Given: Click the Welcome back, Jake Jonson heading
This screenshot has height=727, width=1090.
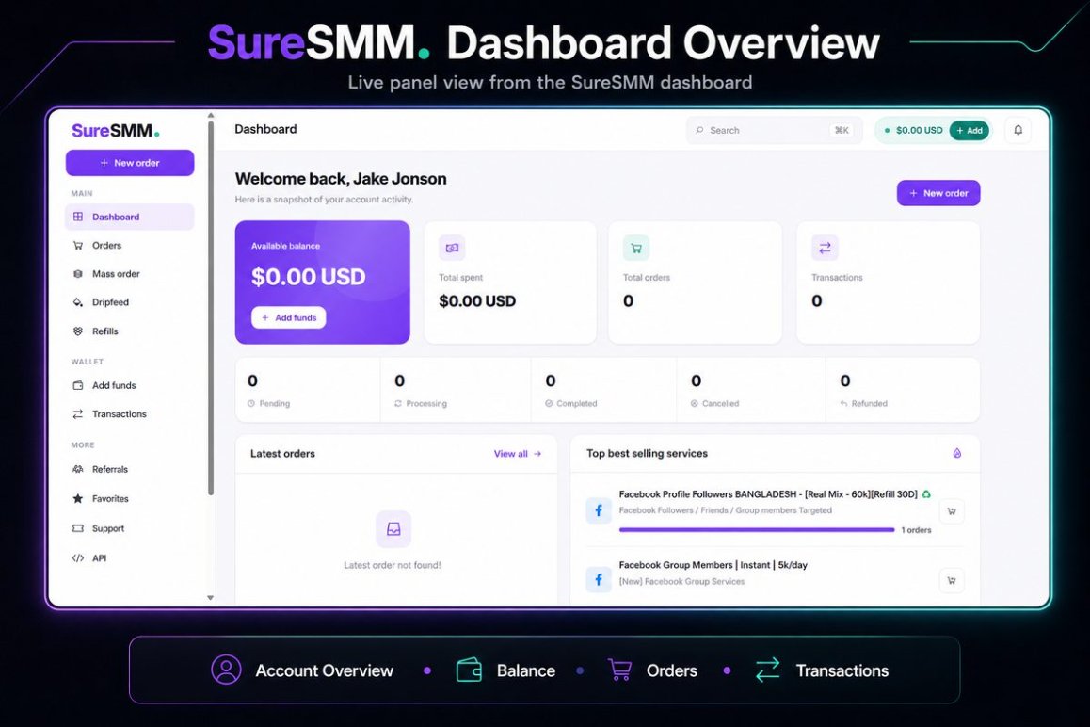Looking at the screenshot, I should 341,179.
